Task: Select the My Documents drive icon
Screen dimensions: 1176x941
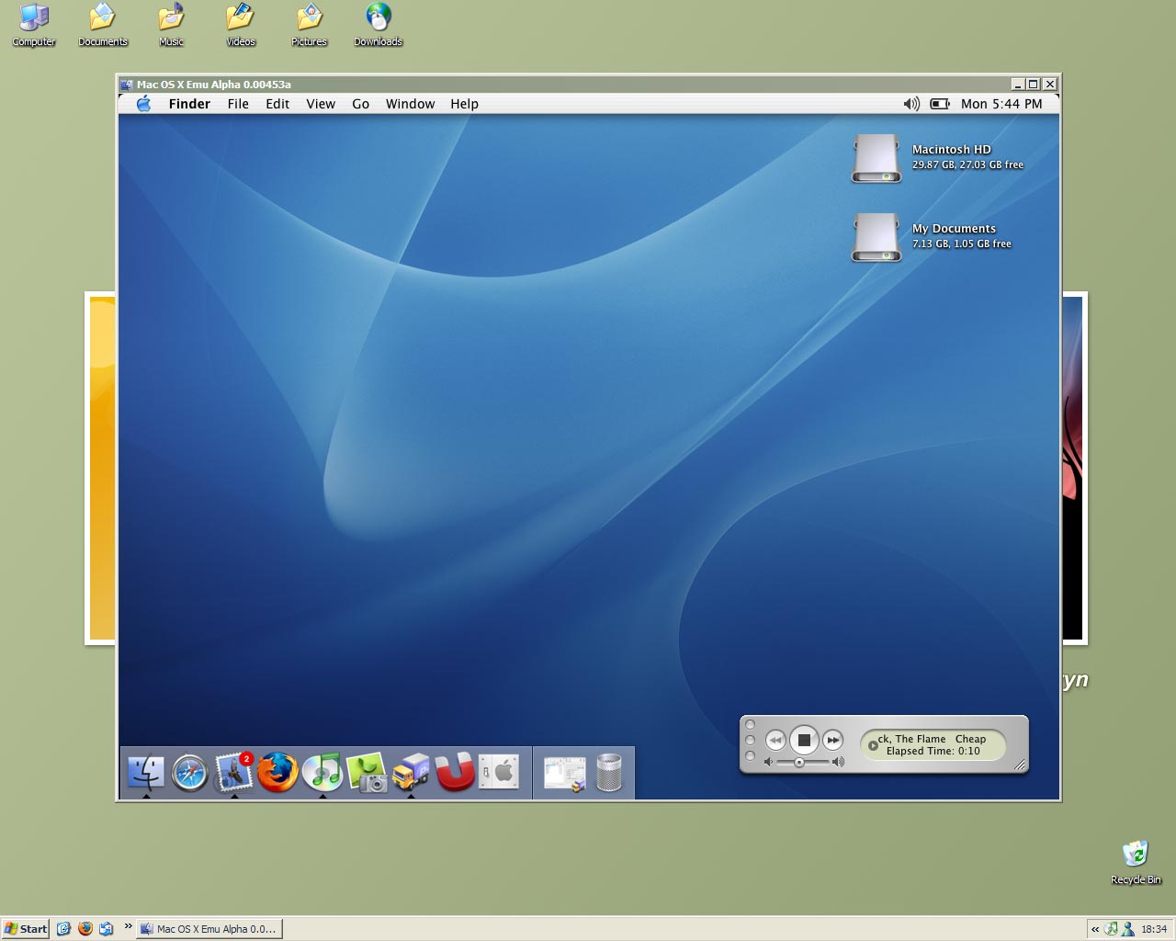Action: click(876, 237)
